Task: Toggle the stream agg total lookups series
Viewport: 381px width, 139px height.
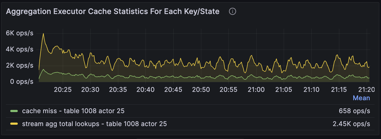Action: coord(94,124)
